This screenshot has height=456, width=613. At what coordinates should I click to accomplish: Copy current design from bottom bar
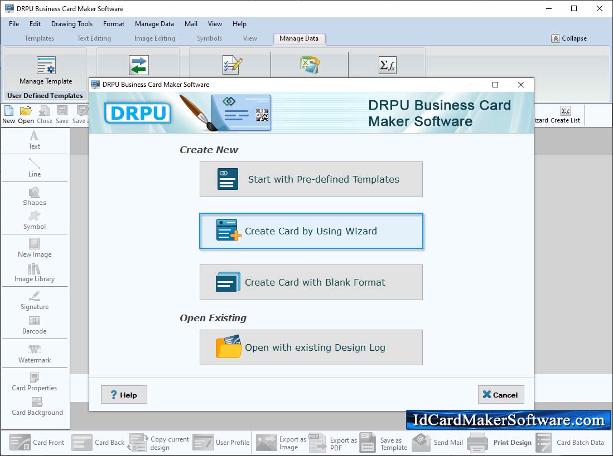click(x=159, y=443)
